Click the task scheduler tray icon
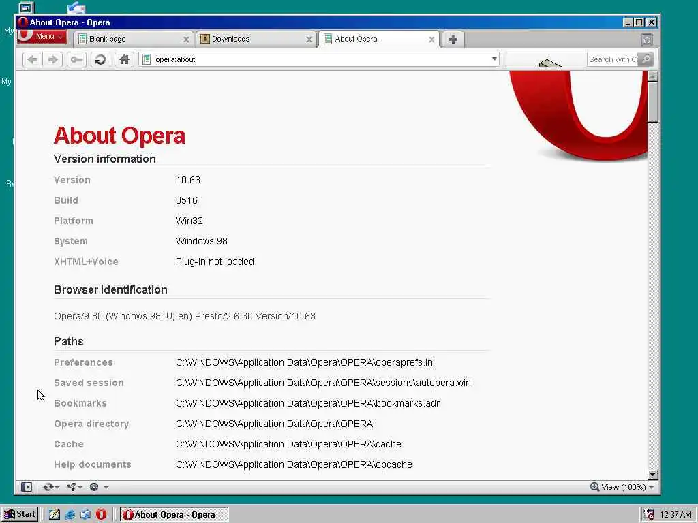The image size is (698, 523). (649, 515)
